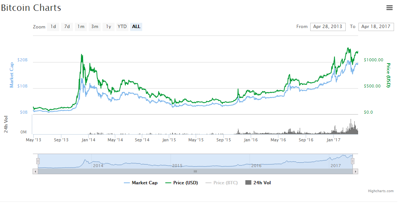Select the 1m zoom range
This screenshot has width=409, height=203.
coord(81,27)
